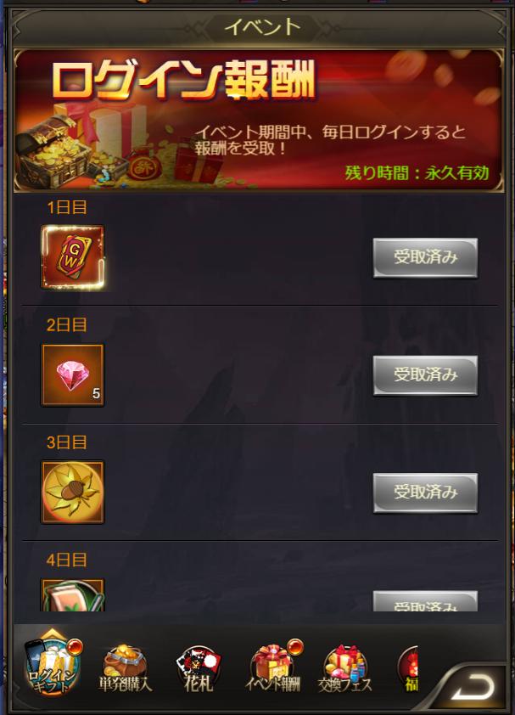Image resolution: width=515 pixels, height=715 pixels.
Task: View the day 4 seed bag reward
Action: pyautogui.click(x=73, y=595)
